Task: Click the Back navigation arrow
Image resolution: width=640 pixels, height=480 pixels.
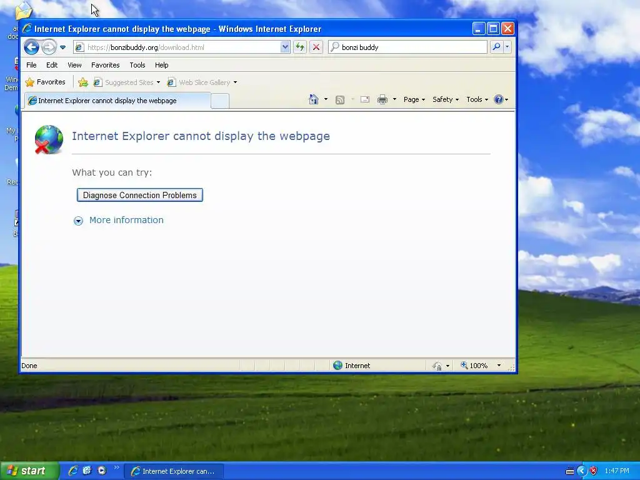Action: 31,47
